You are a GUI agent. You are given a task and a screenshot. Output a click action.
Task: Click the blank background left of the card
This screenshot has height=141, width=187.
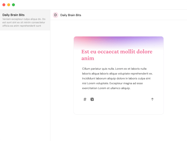point(62,76)
